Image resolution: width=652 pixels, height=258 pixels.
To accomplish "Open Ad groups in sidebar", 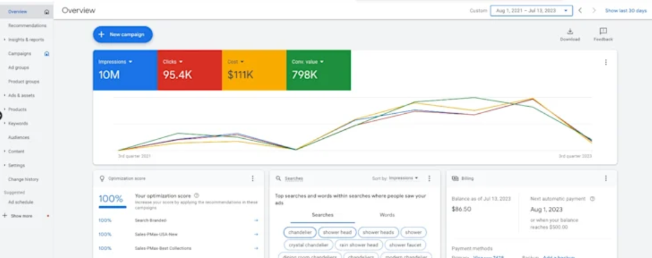I will 19,67.
